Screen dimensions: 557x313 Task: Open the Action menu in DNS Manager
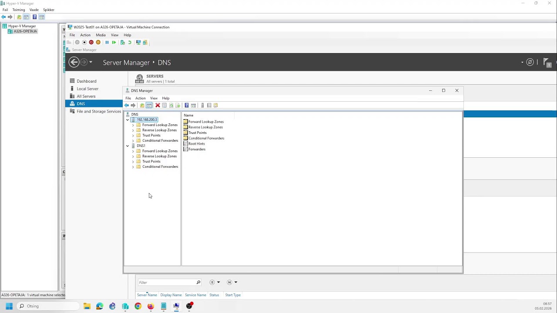140,98
